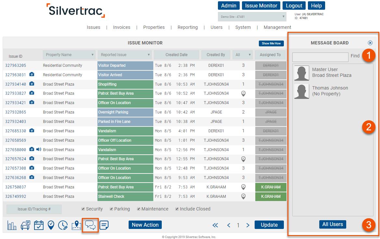Image resolution: width=380 pixels, height=239 pixels.
Task: Click the Help button
Action: pos(317,6)
